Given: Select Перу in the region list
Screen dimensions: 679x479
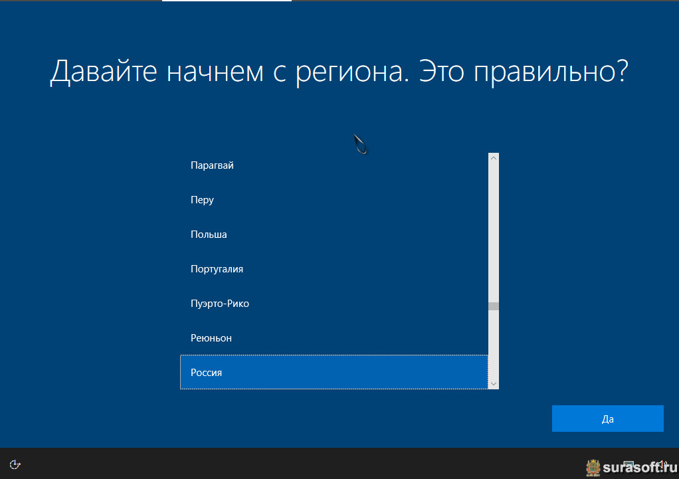Looking at the screenshot, I should [202, 200].
